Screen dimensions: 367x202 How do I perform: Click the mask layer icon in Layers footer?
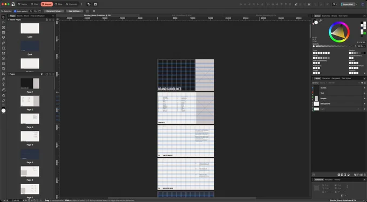(342, 175)
